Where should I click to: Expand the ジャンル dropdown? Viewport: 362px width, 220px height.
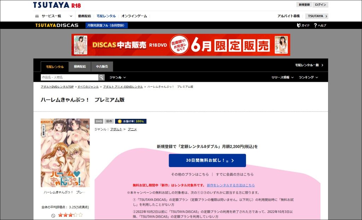[x=117, y=77]
